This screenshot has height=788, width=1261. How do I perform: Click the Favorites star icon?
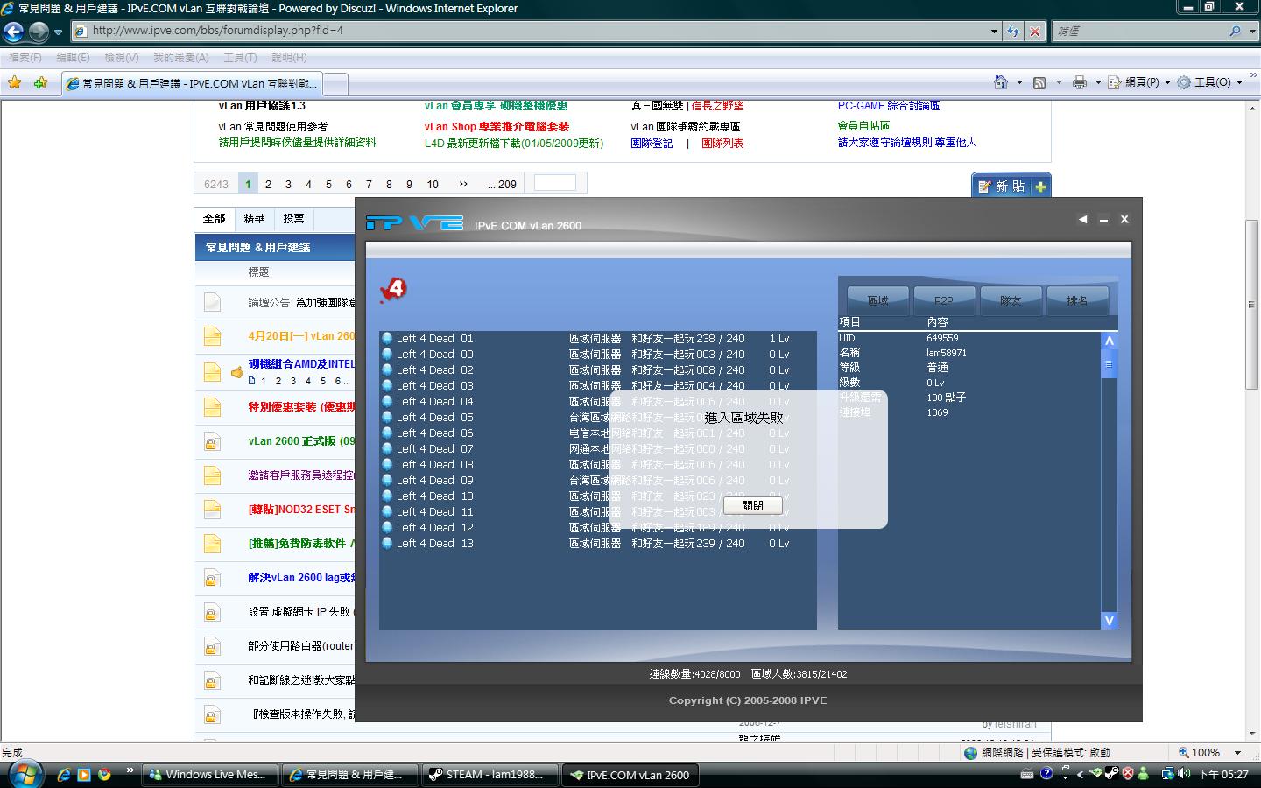15,82
